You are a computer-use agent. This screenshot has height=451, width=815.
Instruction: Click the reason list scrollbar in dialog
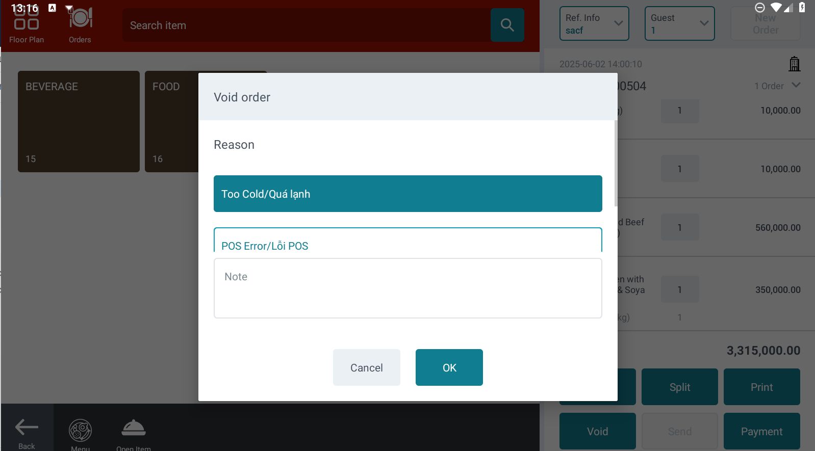point(616,163)
